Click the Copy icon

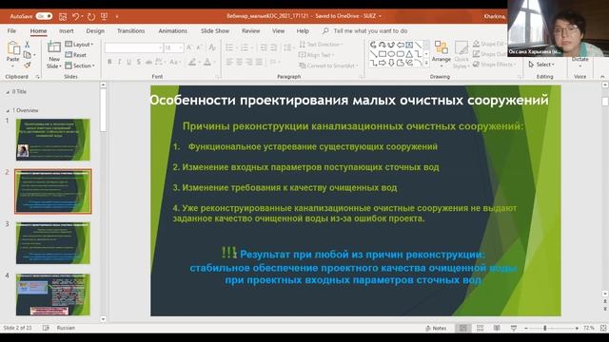[28, 55]
